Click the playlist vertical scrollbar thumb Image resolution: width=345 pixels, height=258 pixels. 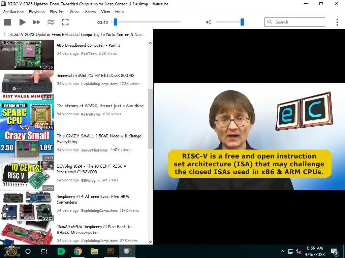[150, 119]
